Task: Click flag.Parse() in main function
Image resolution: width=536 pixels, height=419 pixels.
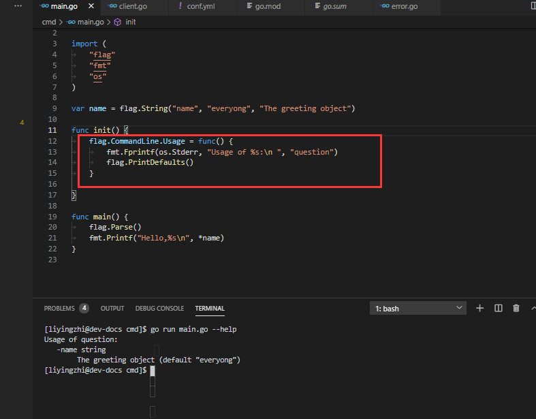Action: click(x=115, y=227)
